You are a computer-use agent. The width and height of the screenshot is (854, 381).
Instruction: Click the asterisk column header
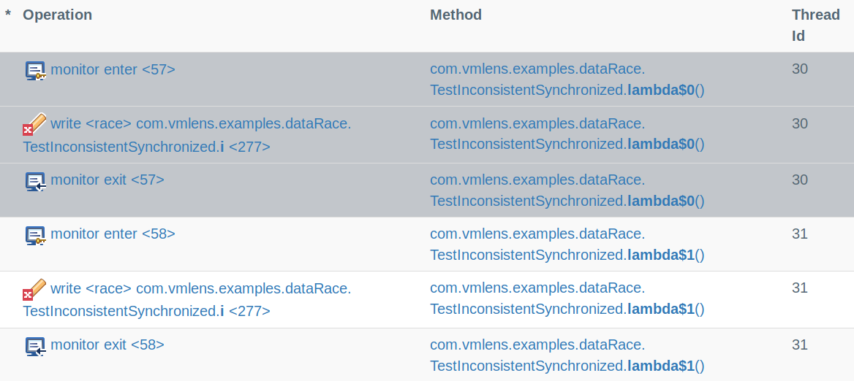pos(7,15)
